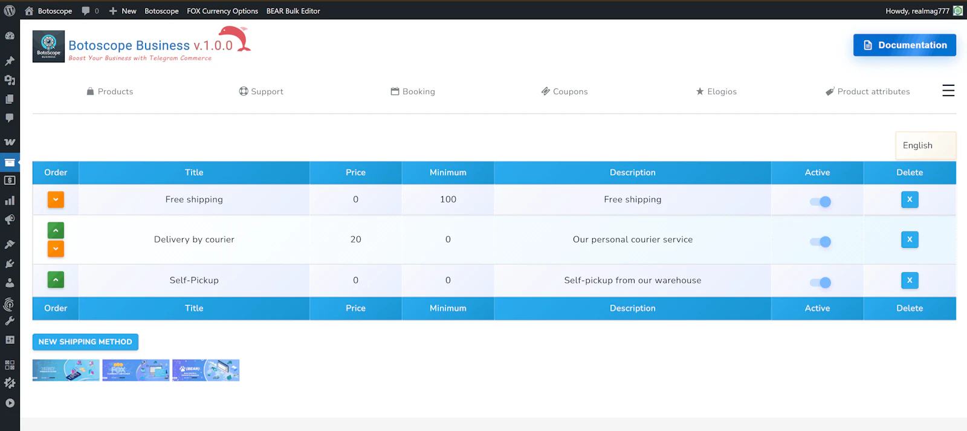
Task: Edit Delivery by courier price value 20
Action: (x=355, y=239)
